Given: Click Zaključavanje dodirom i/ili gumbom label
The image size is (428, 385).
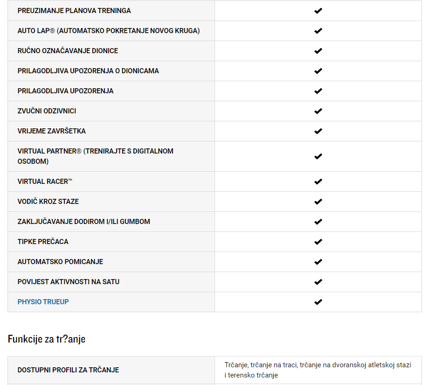Looking at the screenshot, I should (84, 222).
